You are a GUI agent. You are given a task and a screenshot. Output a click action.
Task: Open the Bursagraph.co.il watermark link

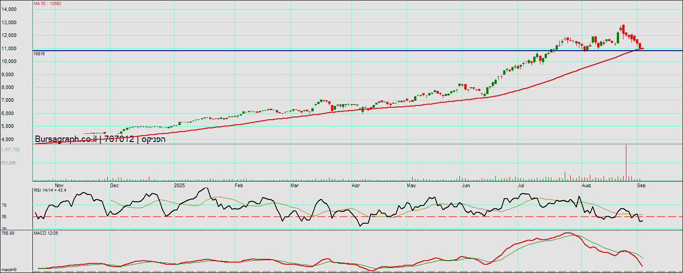[x=67, y=139]
